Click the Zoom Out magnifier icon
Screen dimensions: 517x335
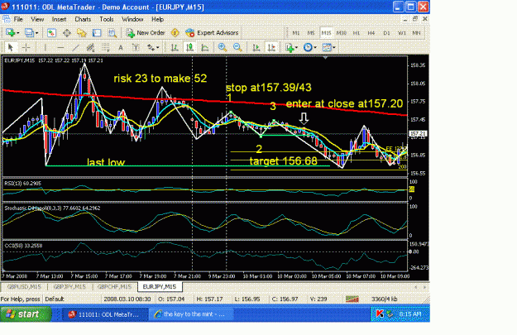[237, 47]
